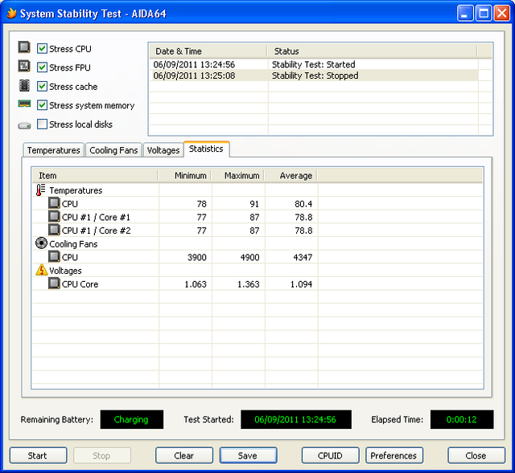515x473 pixels.
Task: Enable the Stress local disks checkbox
Action: [x=43, y=124]
